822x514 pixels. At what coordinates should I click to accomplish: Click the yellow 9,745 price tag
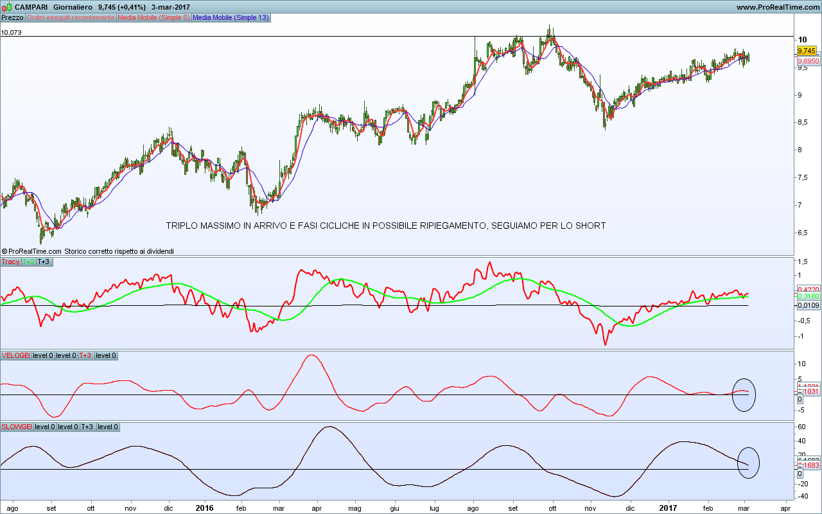click(807, 50)
